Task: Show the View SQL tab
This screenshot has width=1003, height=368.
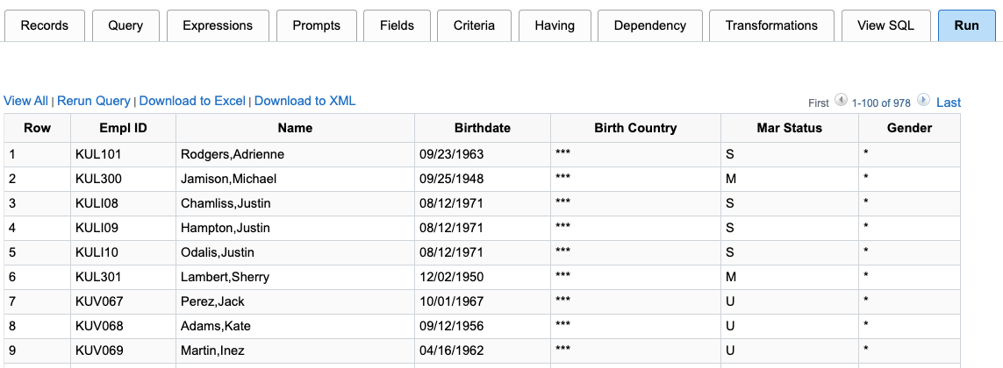Action: point(885,25)
